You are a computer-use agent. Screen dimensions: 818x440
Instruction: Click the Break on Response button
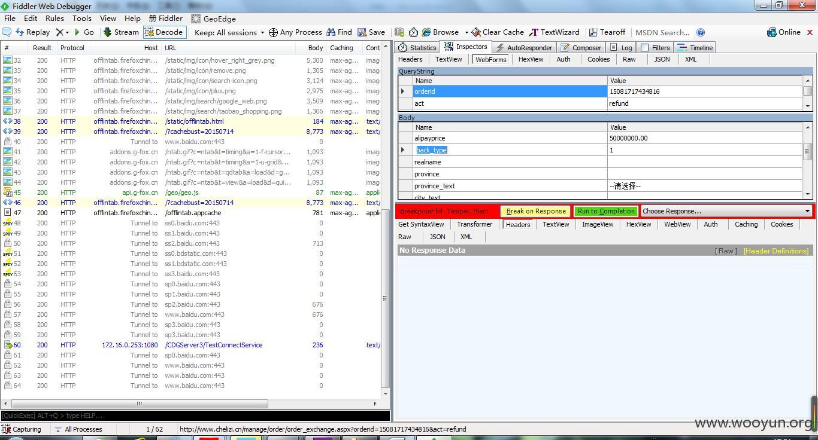pyautogui.click(x=536, y=211)
